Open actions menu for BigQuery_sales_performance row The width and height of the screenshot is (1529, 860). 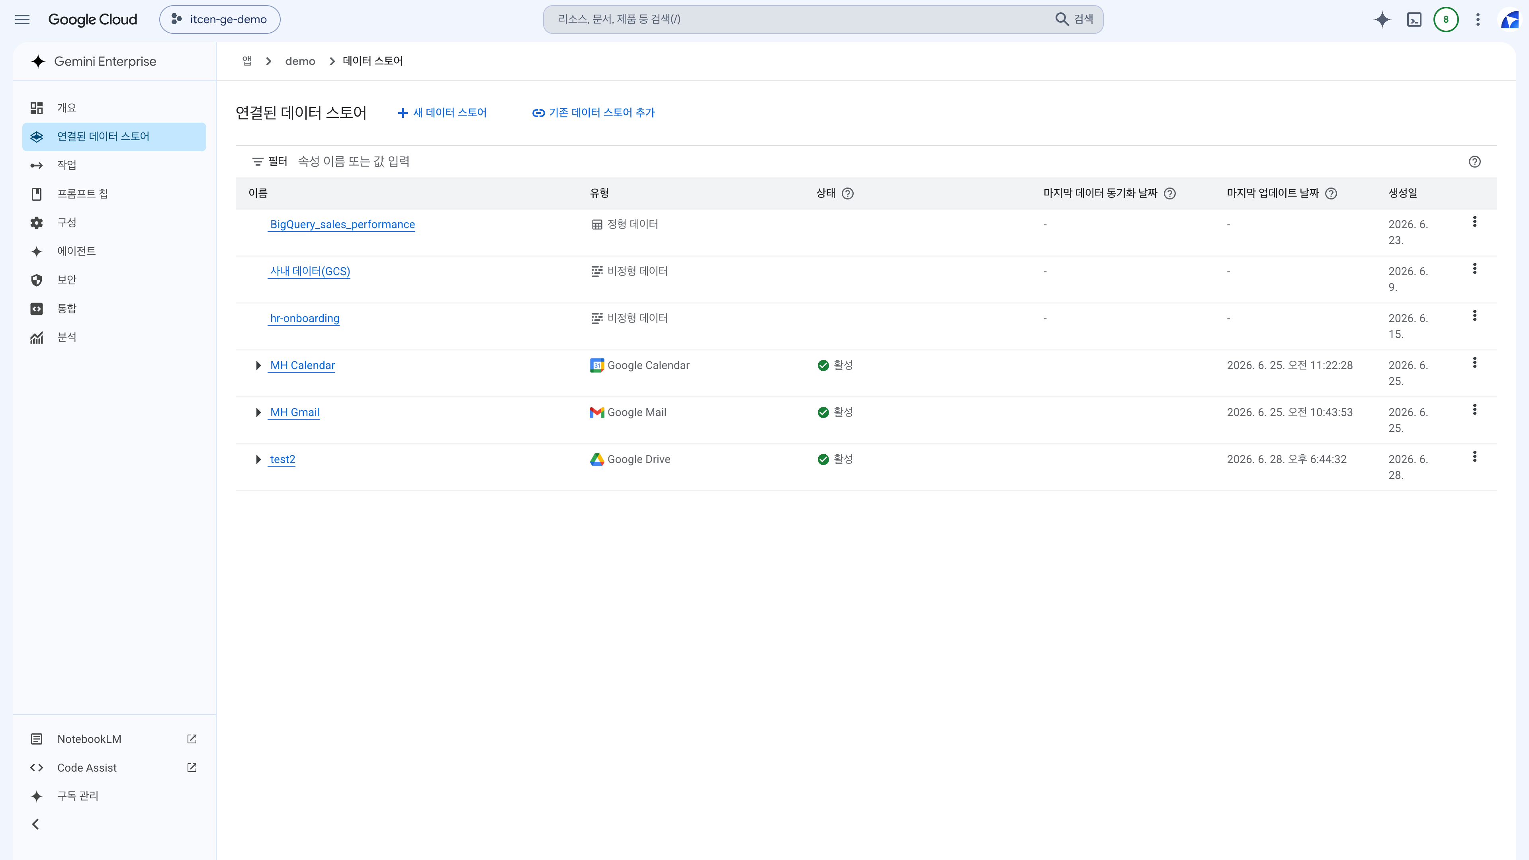coord(1474,221)
